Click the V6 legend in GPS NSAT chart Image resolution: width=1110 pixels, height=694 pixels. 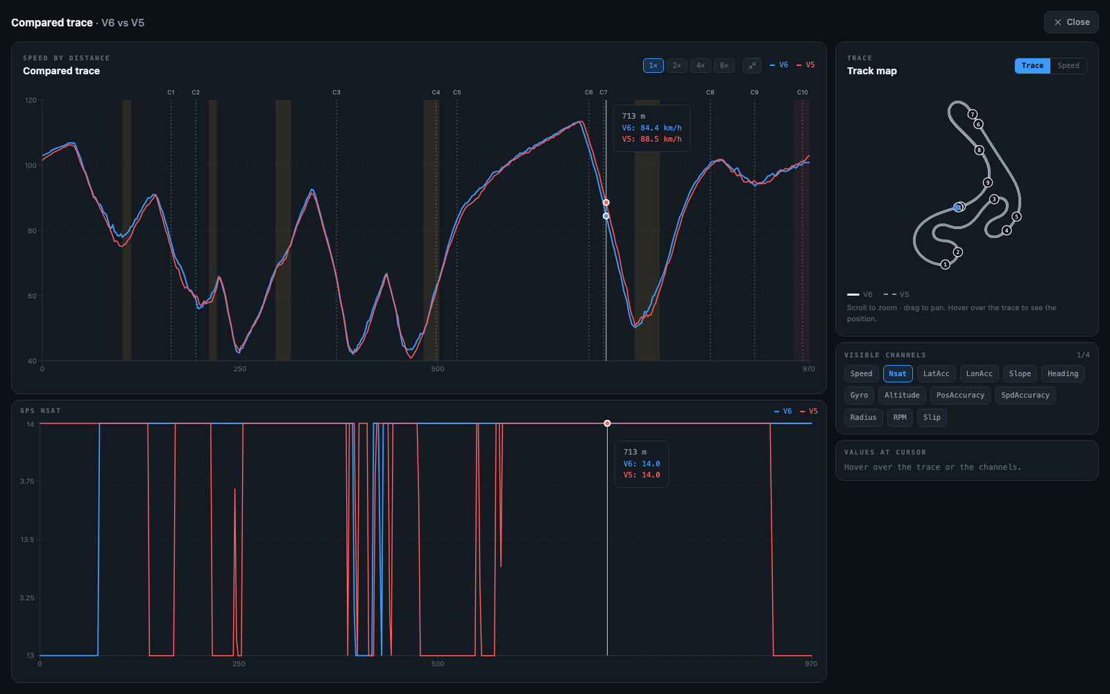[x=783, y=412]
